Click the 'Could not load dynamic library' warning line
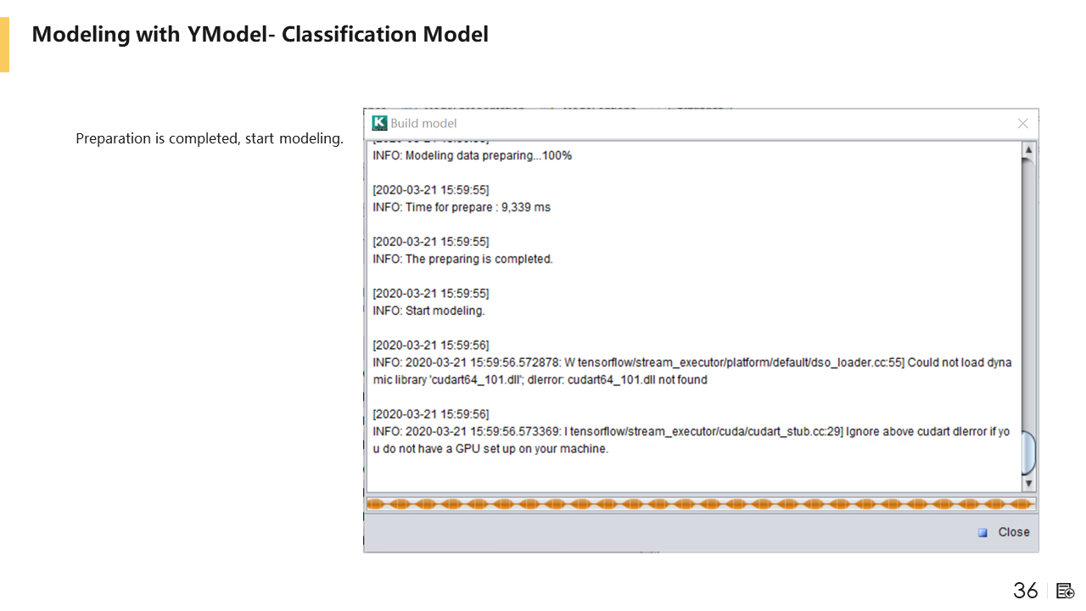This screenshot has height=611, width=1086. 692,371
